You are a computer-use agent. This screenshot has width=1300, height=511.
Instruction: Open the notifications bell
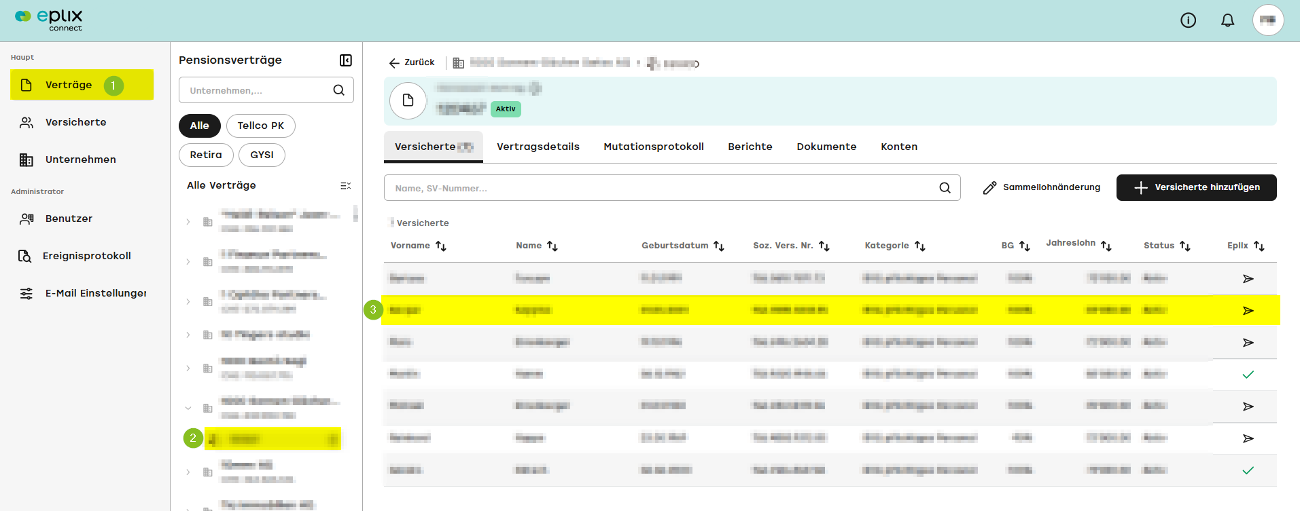1227,20
